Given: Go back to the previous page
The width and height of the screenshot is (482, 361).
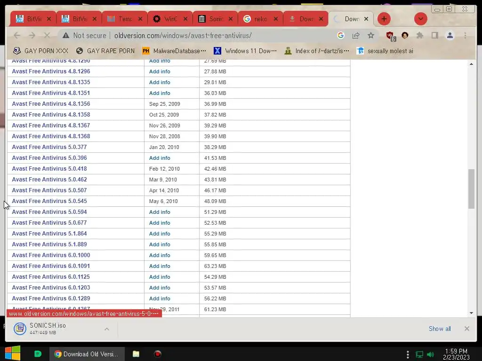Looking at the screenshot, I should click(17, 36).
